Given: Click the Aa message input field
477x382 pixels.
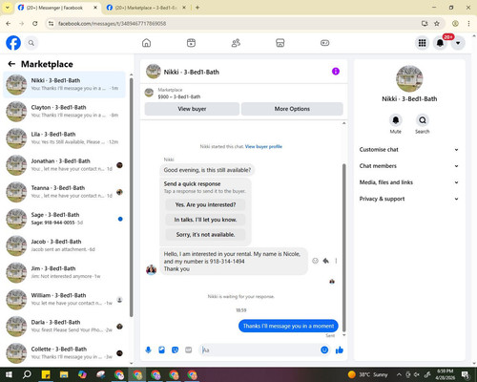Looking at the screenshot, I should (259, 350).
